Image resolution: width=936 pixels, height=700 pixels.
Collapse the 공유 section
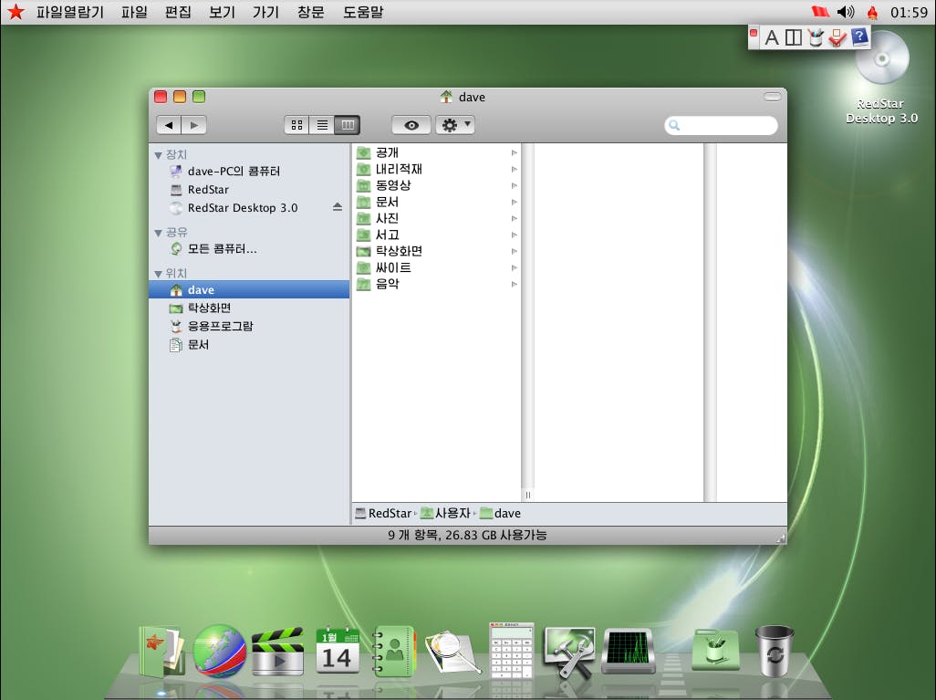[x=158, y=233]
